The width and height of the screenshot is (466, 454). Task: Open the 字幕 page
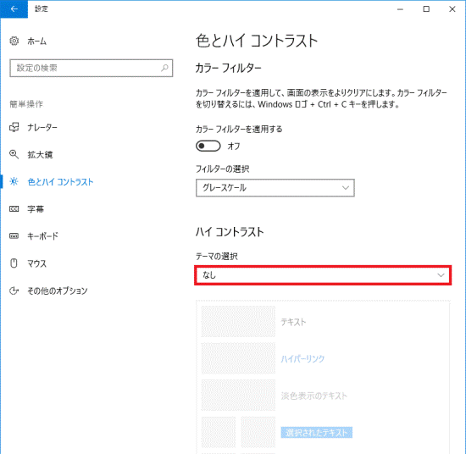(36, 209)
